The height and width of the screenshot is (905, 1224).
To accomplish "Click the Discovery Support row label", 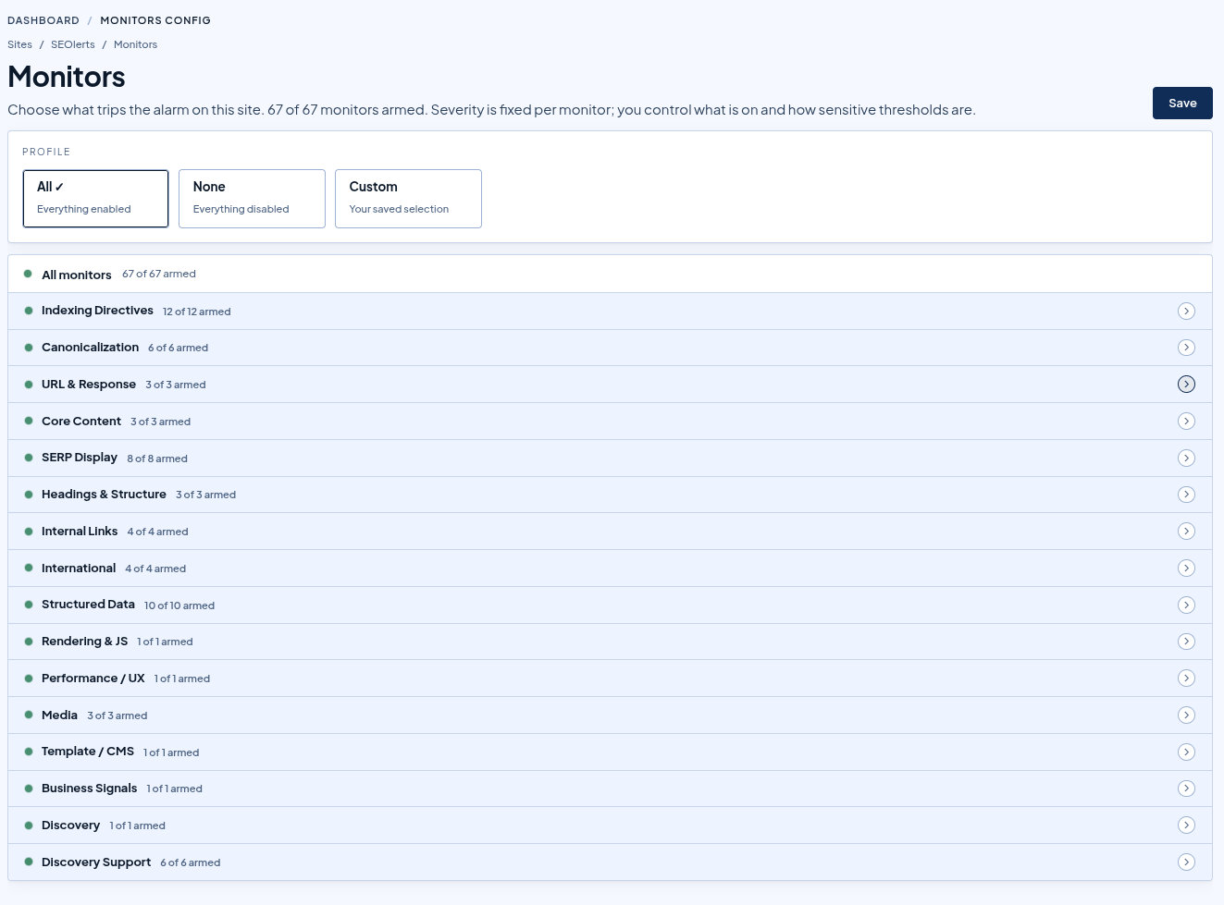I will click(96, 862).
